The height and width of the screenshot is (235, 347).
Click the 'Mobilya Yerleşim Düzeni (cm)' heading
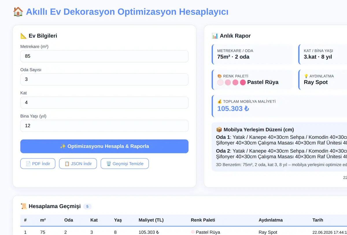click(x=259, y=130)
